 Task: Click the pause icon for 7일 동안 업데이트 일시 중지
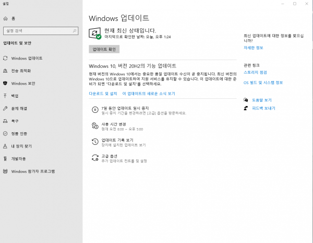pyautogui.click(x=95, y=110)
